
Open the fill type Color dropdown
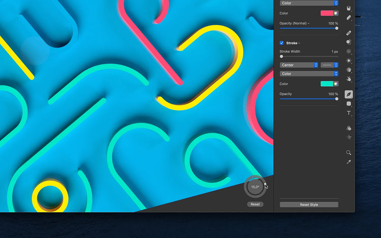(x=309, y=3)
